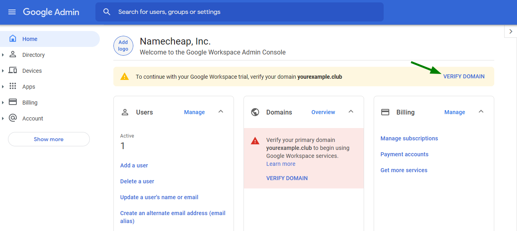Viewport: 517px width, 231px height.
Task: Focus the search users, groups or settings field
Action: point(240,12)
